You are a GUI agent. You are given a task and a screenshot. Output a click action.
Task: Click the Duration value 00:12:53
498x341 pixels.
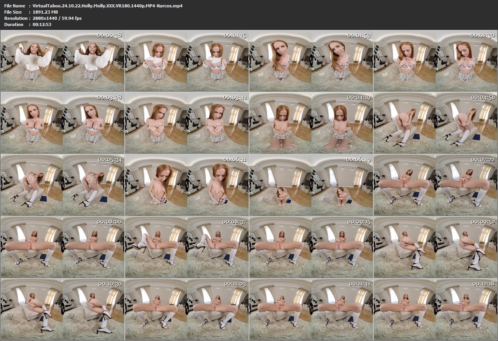coord(42,24)
